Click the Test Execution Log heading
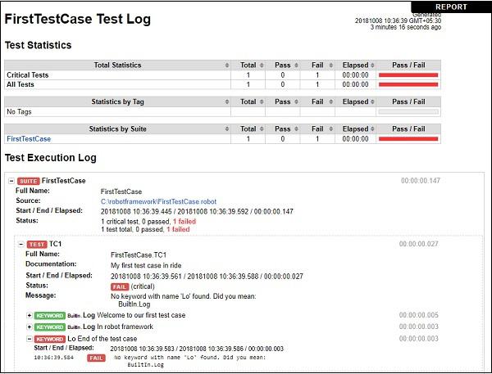492x374 pixels. point(51,158)
